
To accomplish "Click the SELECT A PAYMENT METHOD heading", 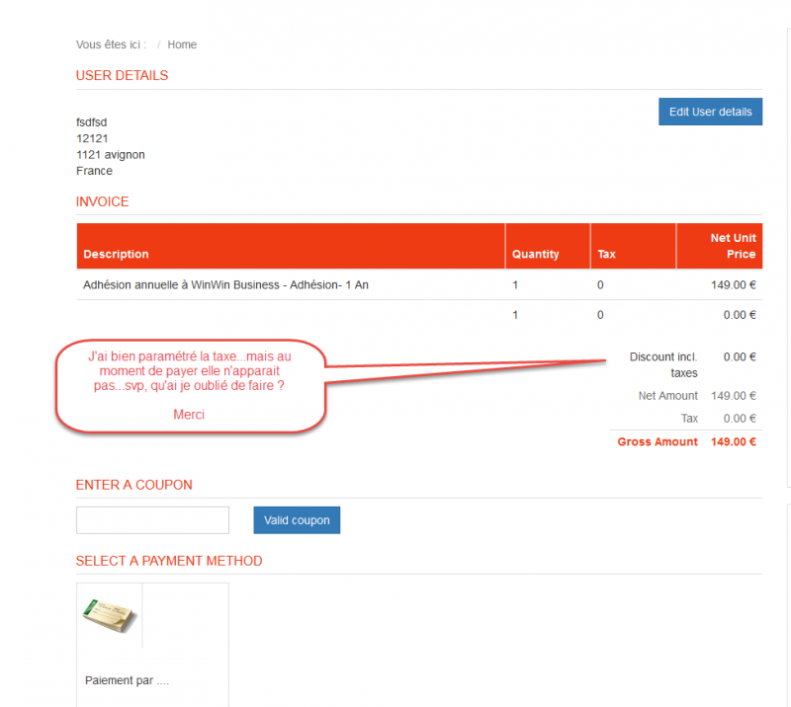I will point(169,561).
